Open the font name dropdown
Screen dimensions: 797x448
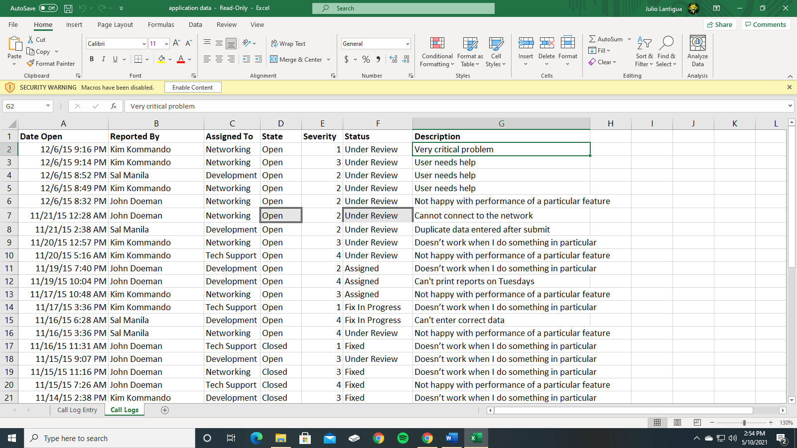point(144,44)
